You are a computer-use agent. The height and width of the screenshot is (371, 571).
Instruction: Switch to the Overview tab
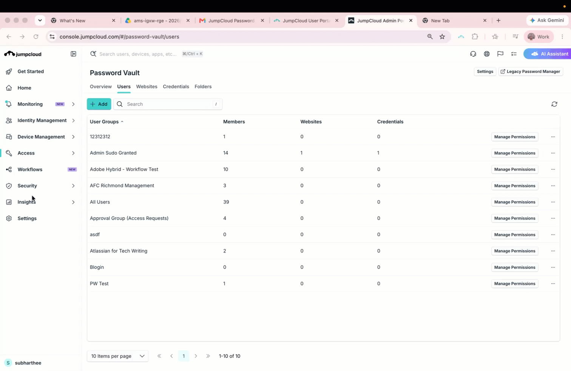pyautogui.click(x=101, y=87)
